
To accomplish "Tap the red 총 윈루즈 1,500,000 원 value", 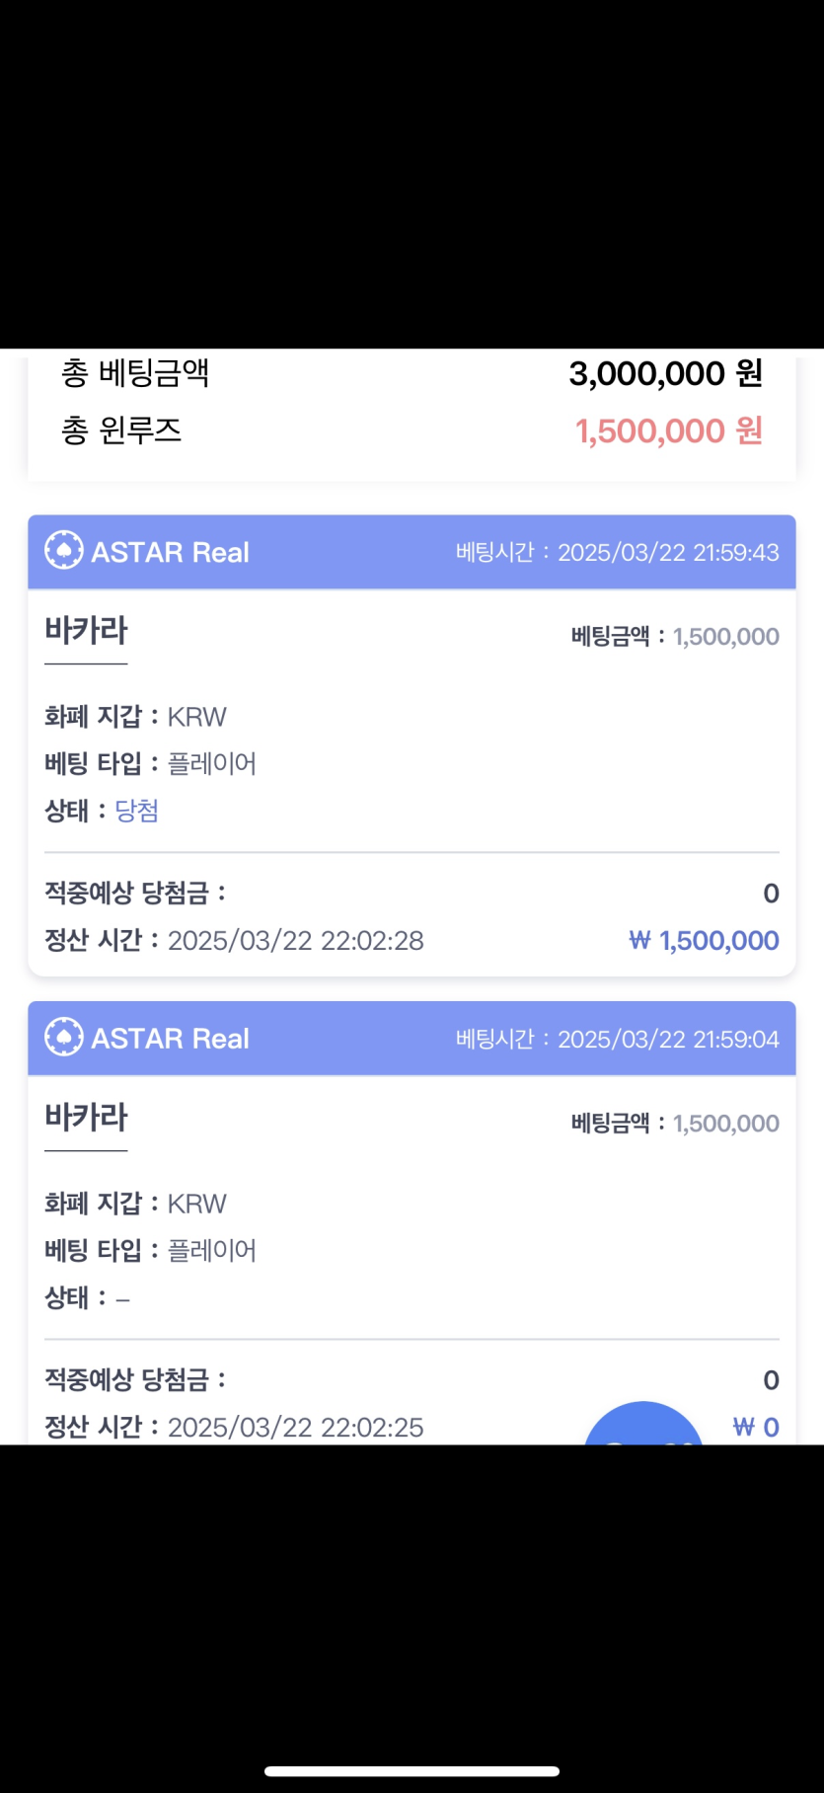I will coord(668,430).
